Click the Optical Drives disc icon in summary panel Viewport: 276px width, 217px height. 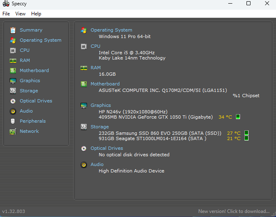point(84,149)
